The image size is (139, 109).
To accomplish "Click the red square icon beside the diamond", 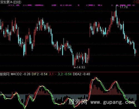I will 138,2.
